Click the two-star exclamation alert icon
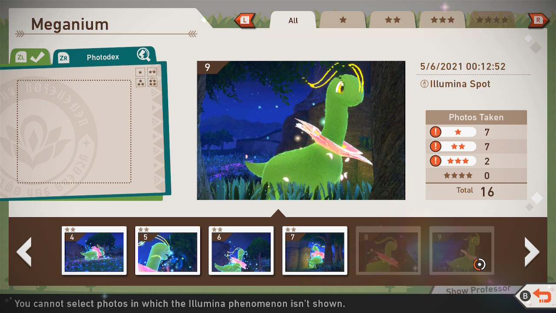The image size is (556, 313). (435, 147)
